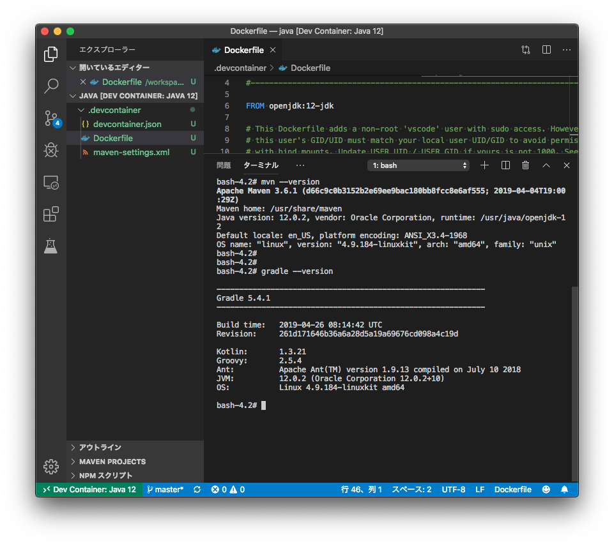Expand MAVEN PROJECTS section
The image size is (614, 544).
click(135, 462)
